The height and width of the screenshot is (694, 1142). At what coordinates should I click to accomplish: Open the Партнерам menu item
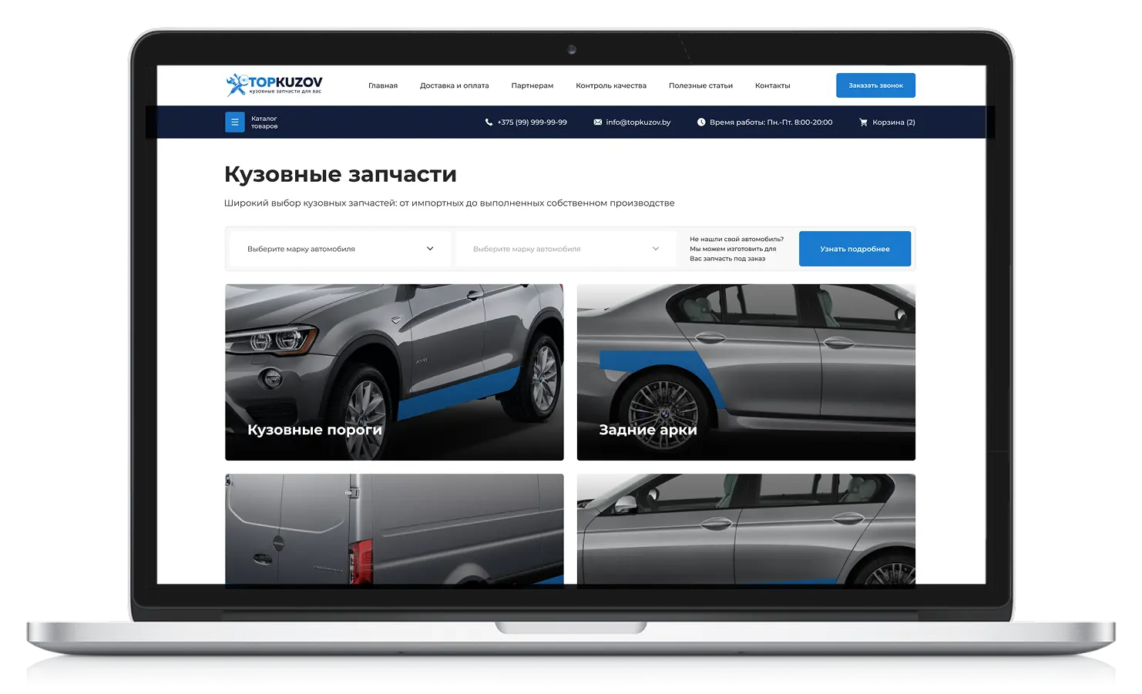(532, 85)
